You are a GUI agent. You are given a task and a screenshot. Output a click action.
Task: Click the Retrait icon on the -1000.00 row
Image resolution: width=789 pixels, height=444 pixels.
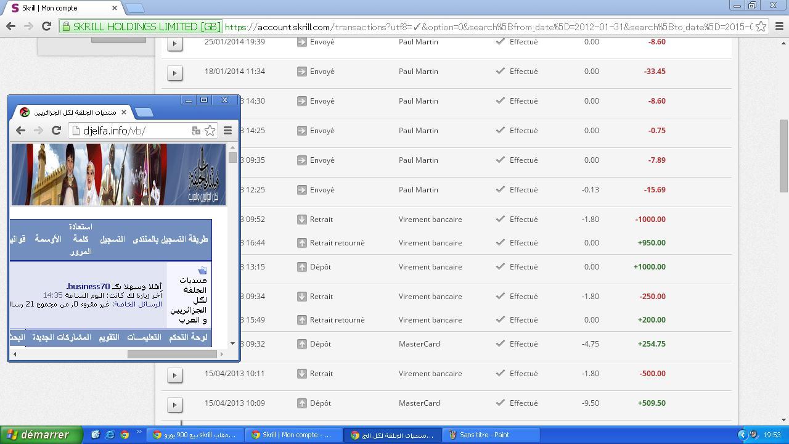click(302, 220)
